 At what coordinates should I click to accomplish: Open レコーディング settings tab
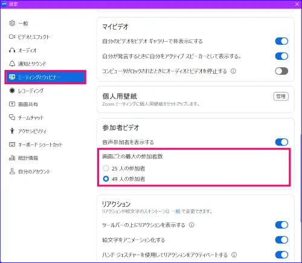45,91
